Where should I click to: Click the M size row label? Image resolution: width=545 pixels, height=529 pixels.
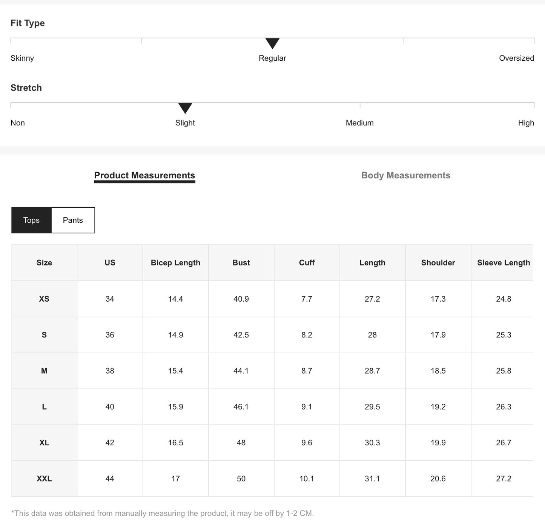[44, 371]
